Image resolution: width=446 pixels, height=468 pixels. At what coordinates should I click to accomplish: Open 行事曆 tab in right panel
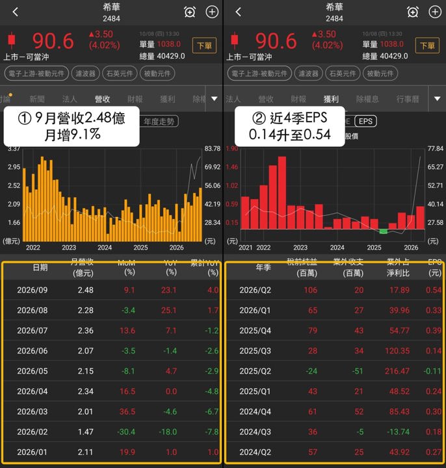(x=408, y=99)
